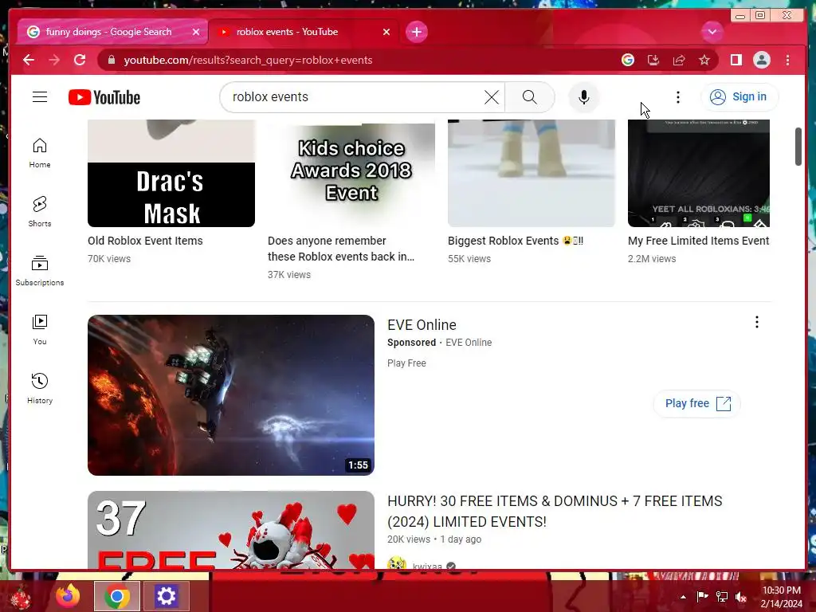The width and height of the screenshot is (816, 612).
Task: Open EVE Online ad title
Action: (422, 325)
